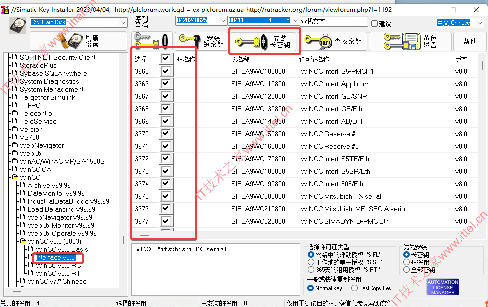
Task: Click the 查找文本 search text field
Action: coord(334,22)
